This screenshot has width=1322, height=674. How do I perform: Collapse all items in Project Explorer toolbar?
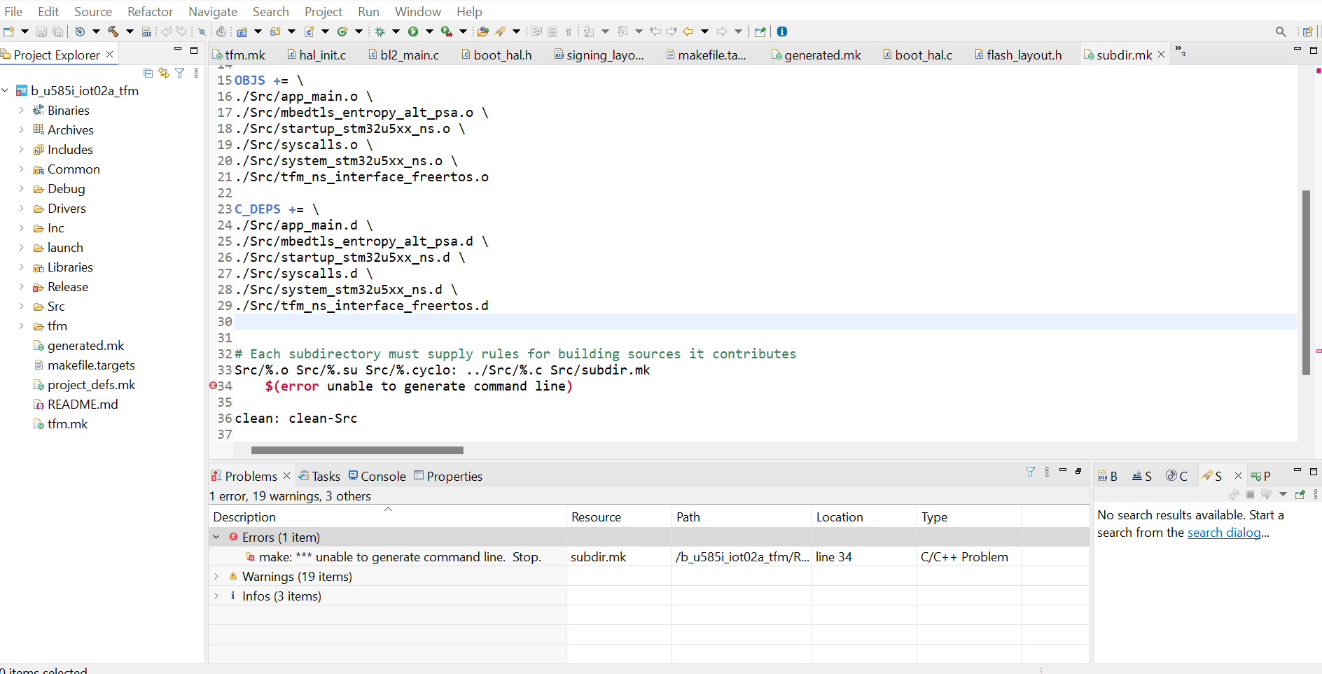(148, 73)
